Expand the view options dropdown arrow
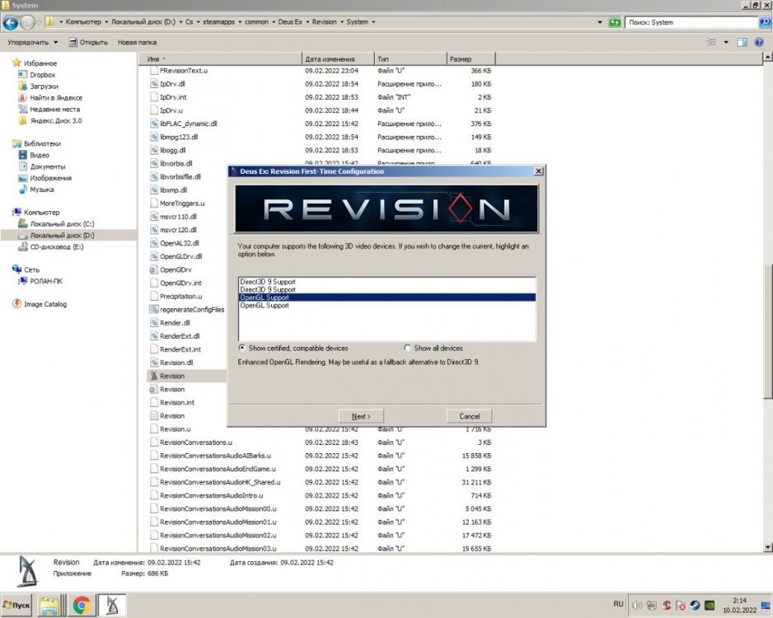 click(x=726, y=42)
